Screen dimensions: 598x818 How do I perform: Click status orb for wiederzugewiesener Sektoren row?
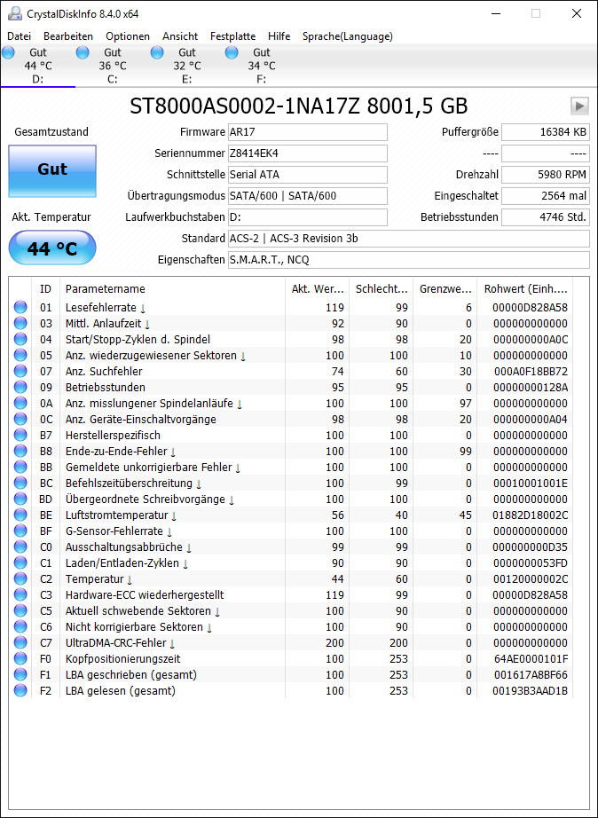(20, 355)
